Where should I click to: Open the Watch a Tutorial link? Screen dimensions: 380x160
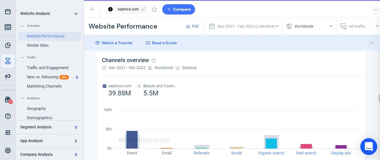[114, 43]
